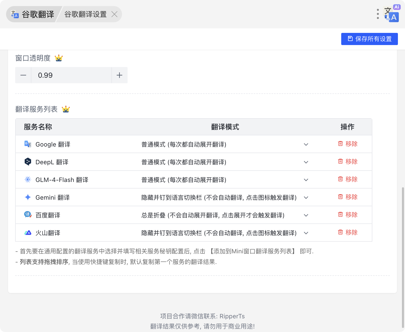Click the 火山翻译 service icon

point(28,233)
